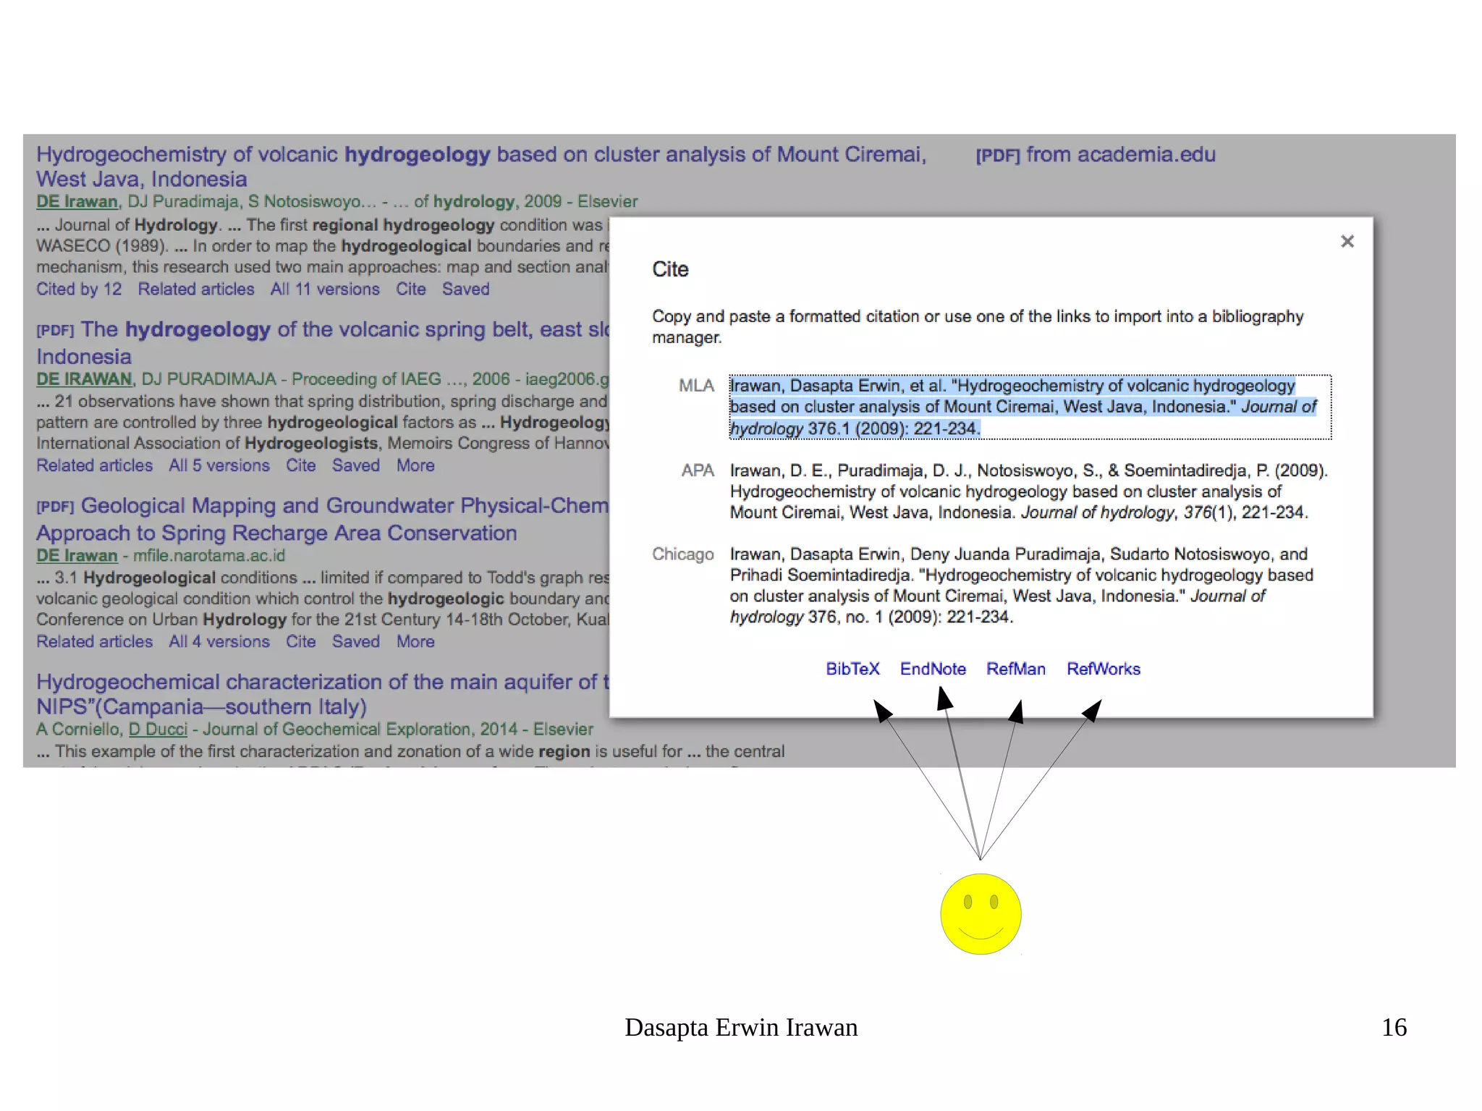
Task: Click the Cited by 12 link
Action: coord(79,290)
